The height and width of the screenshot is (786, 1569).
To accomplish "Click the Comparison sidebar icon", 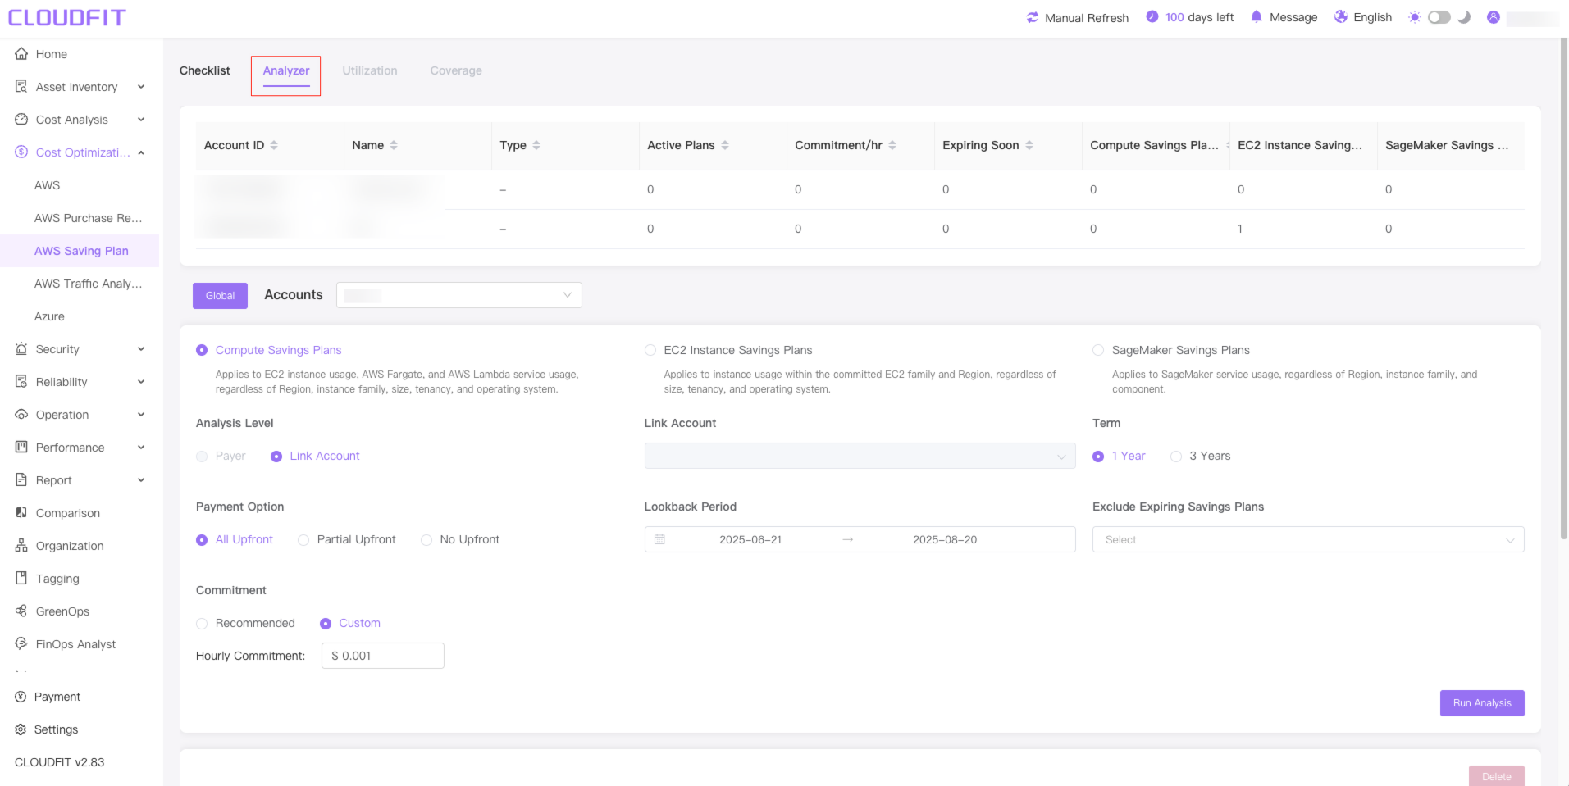I will click(21, 513).
